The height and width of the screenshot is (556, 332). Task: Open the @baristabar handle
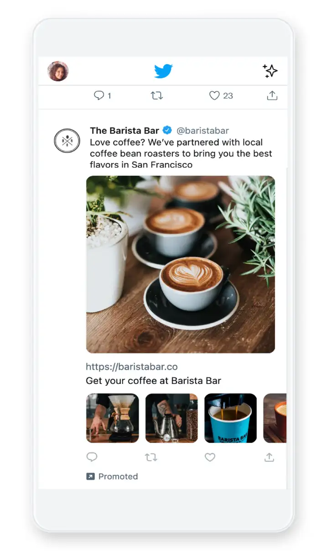click(x=202, y=131)
